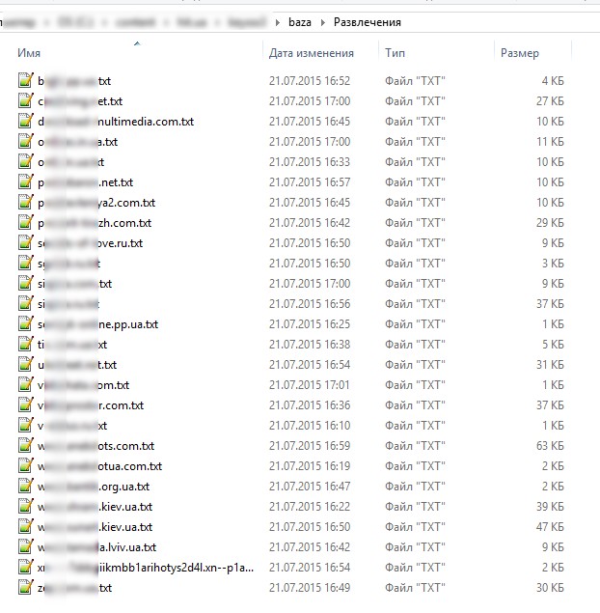Select Развлечения breadcrumb in address bar
600x613 pixels.
point(368,22)
